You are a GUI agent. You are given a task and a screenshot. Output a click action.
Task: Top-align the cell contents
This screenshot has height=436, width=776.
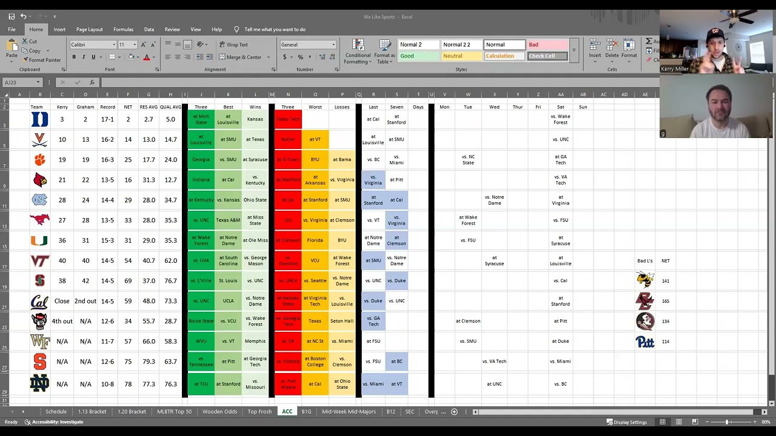pyautogui.click(x=168, y=44)
